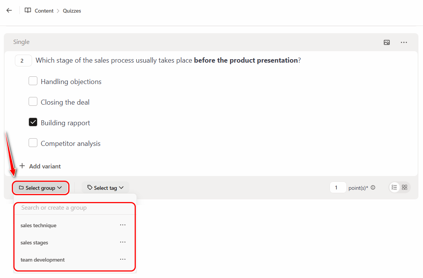Add image to question via picture icon
Screen dimensions: 423x278
pyautogui.click(x=387, y=42)
